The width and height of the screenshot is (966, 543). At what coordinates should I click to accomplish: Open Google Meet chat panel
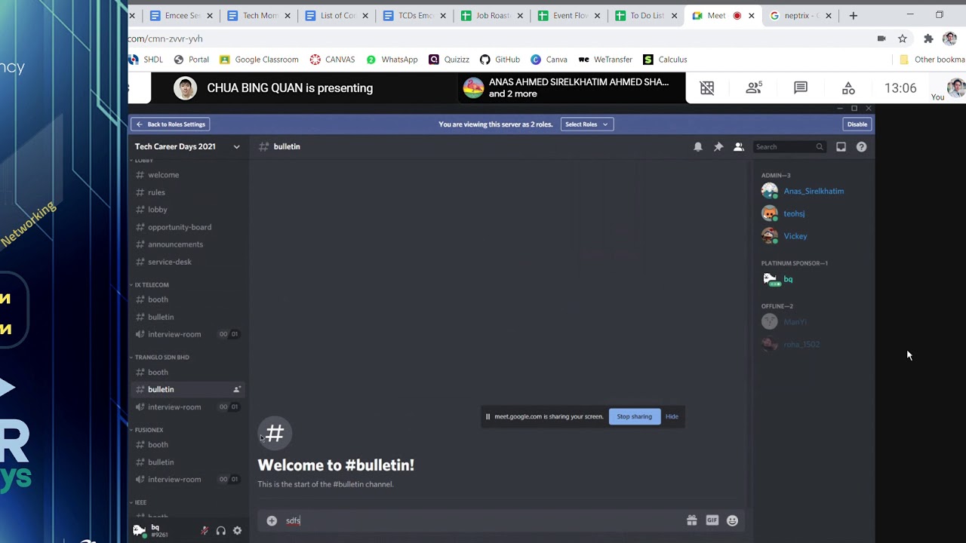[801, 88]
